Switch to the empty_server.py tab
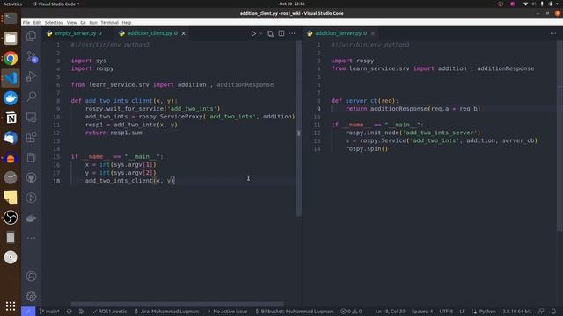 74,33
